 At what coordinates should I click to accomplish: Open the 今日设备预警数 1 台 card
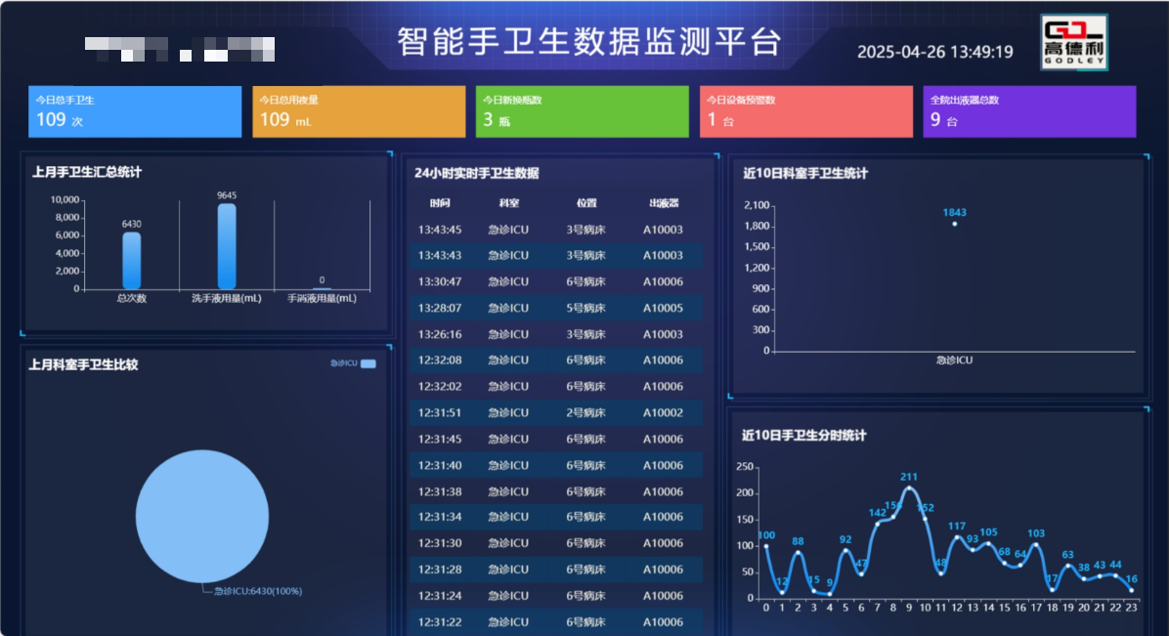[x=806, y=111]
